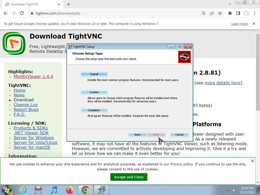Open the Report Bugs link
The height and width of the screenshot is (195, 260).
click(x=26, y=110)
